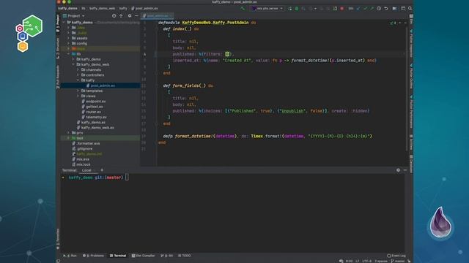Click the green debug bug icon
This screenshot has height=263, width=469.
(297, 8)
